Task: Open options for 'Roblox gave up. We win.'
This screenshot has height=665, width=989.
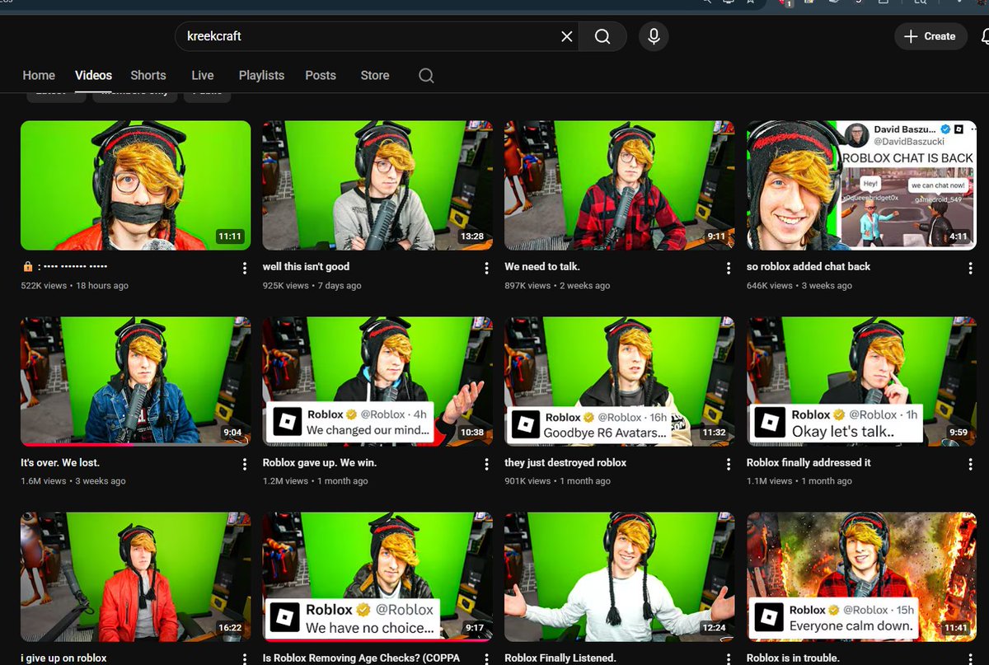Action: click(486, 465)
